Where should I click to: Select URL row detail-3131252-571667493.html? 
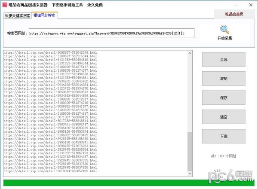click(50, 153)
